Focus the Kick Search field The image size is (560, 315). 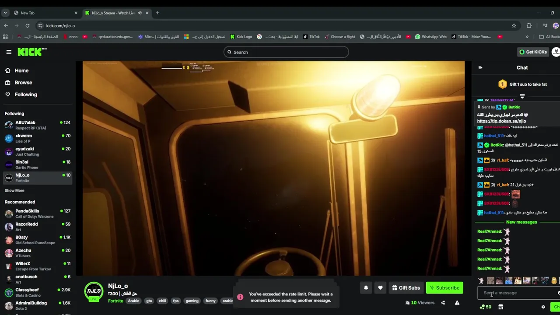[286, 52]
